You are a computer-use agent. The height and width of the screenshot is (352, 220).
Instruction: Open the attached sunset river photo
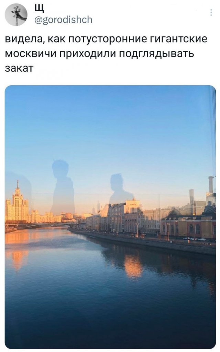coord(110,217)
